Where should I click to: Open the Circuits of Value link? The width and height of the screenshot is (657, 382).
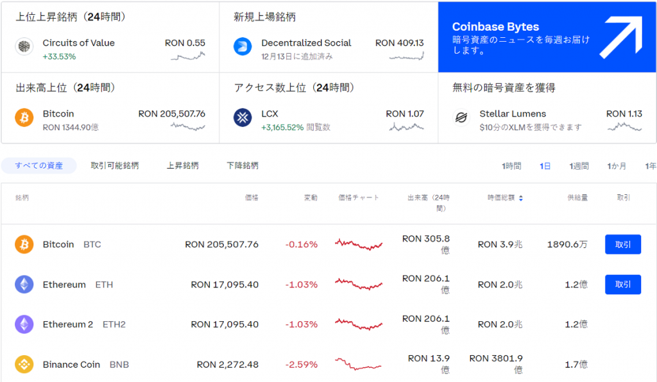pyautogui.click(x=79, y=43)
